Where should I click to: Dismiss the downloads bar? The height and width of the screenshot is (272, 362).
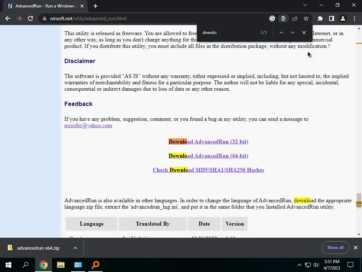tap(356, 248)
